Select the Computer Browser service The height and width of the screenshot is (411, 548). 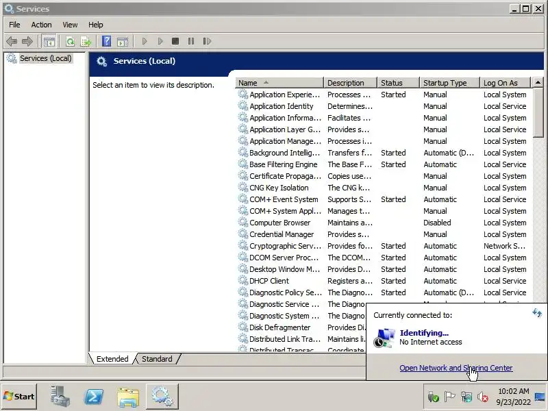point(383,223)
